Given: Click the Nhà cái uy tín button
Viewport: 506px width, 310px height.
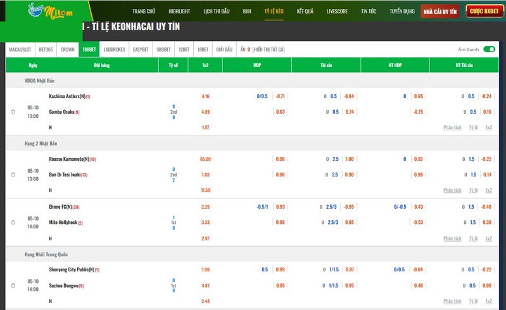Looking at the screenshot, I should coord(440,11).
